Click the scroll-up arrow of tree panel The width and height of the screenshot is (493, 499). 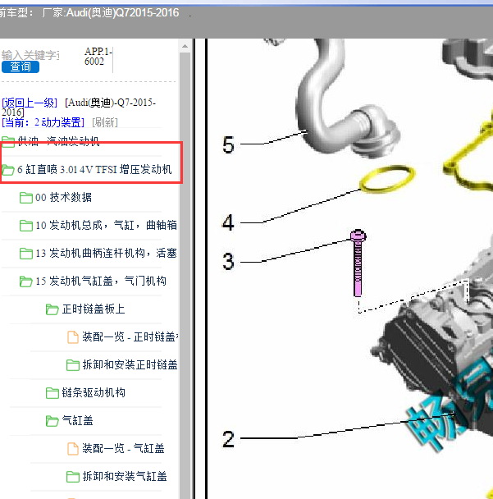(185, 47)
